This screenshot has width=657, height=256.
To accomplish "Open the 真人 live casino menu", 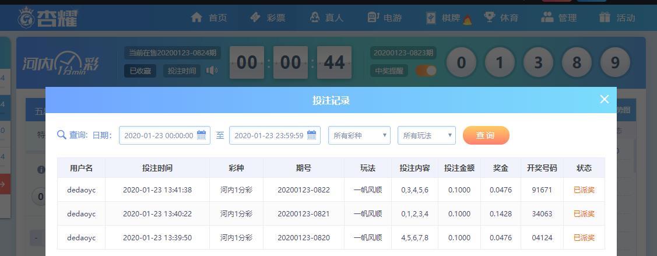I will click(x=326, y=17).
